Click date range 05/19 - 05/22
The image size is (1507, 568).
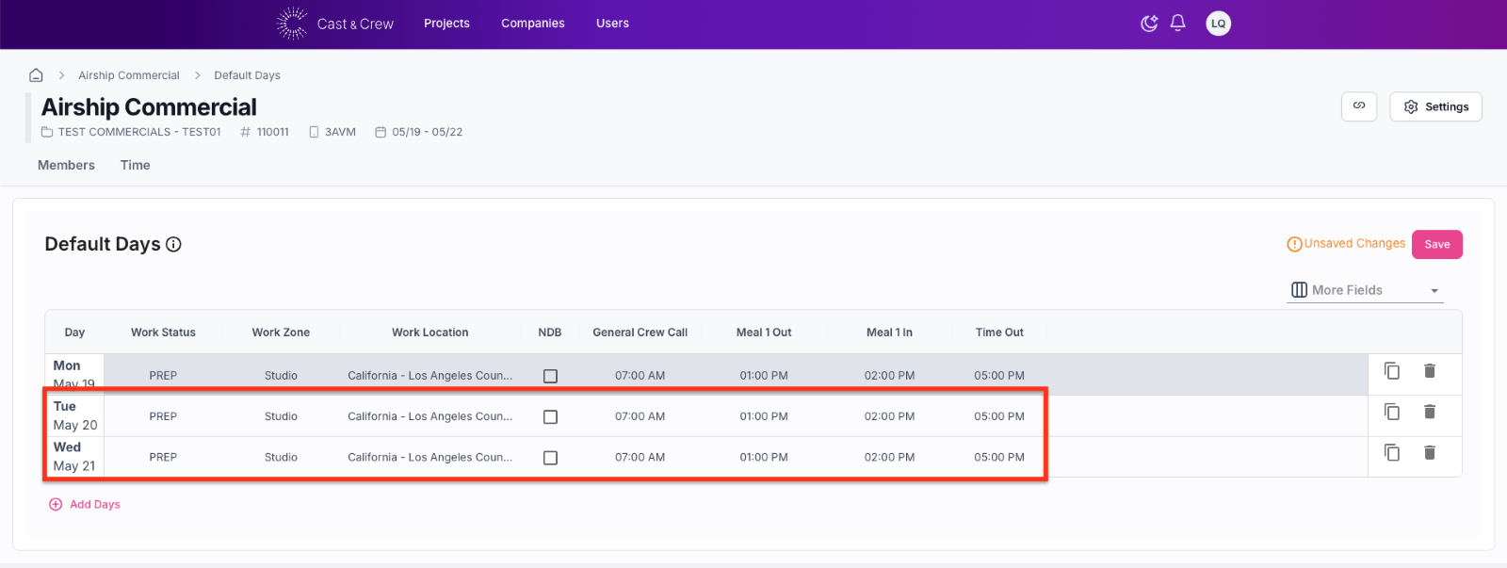(419, 132)
